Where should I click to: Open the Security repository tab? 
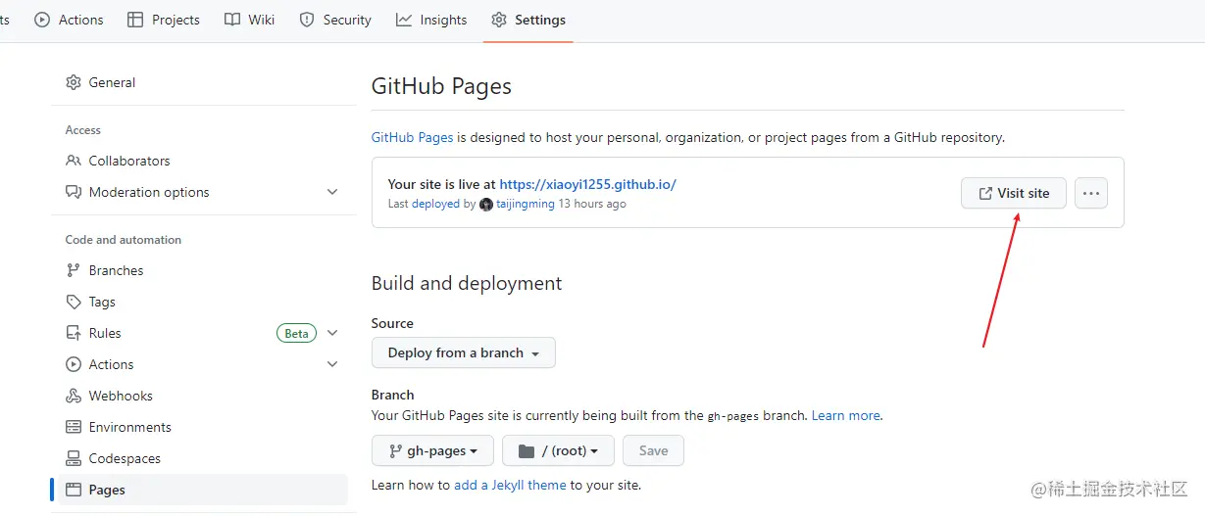coord(335,20)
